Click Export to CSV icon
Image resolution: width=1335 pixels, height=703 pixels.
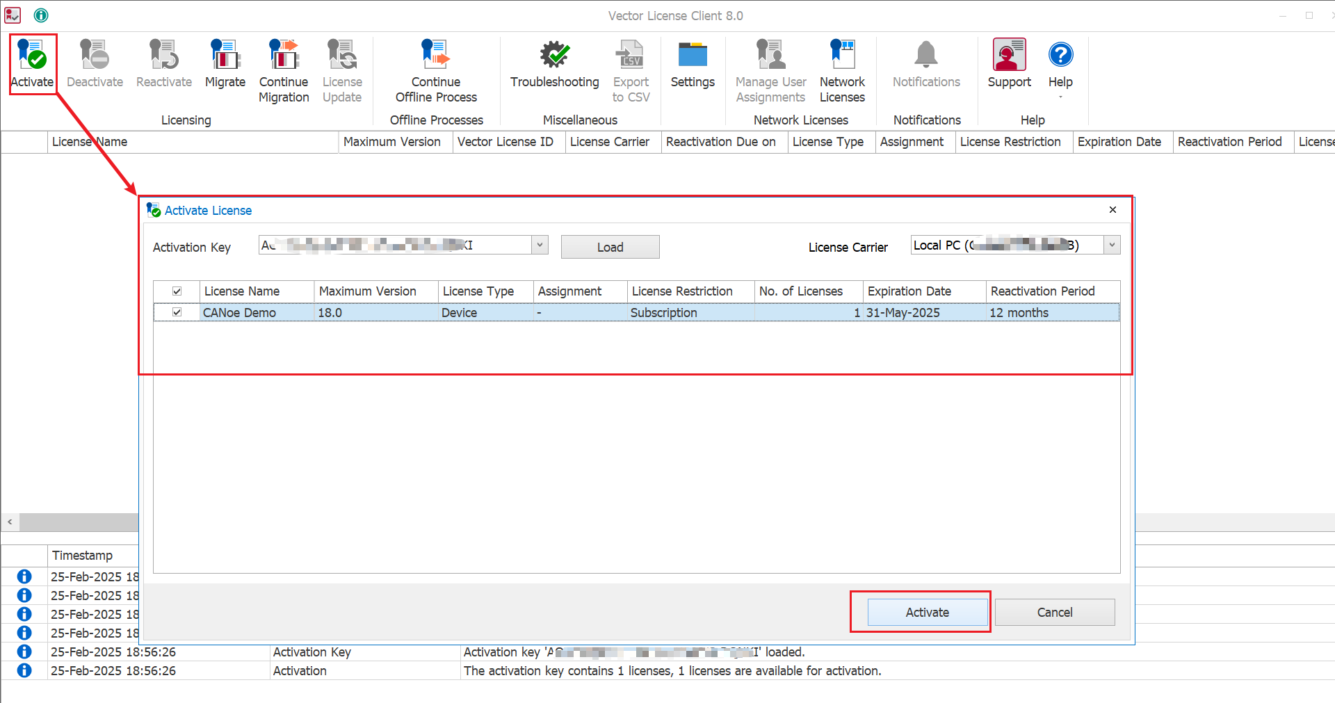coord(631,55)
